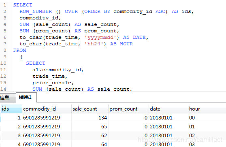The image size is (226, 147).
Task: Select the 结果1 results tab
Action: (x=26, y=97)
